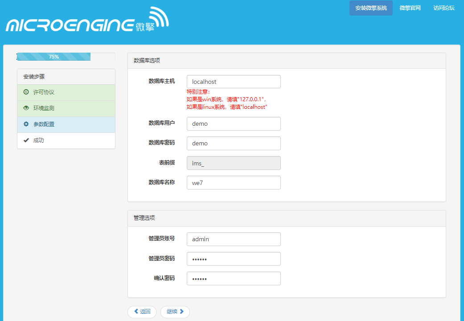Open the 安装微擎系统 tab
Image resolution: width=464 pixels, height=321 pixels.
tap(371, 8)
